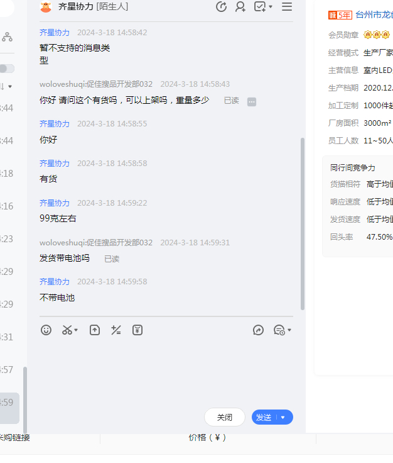The width and height of the screenshot is (393, 463).
Task: Click the forward arrow bubble icon
Action: pos(258,330)
